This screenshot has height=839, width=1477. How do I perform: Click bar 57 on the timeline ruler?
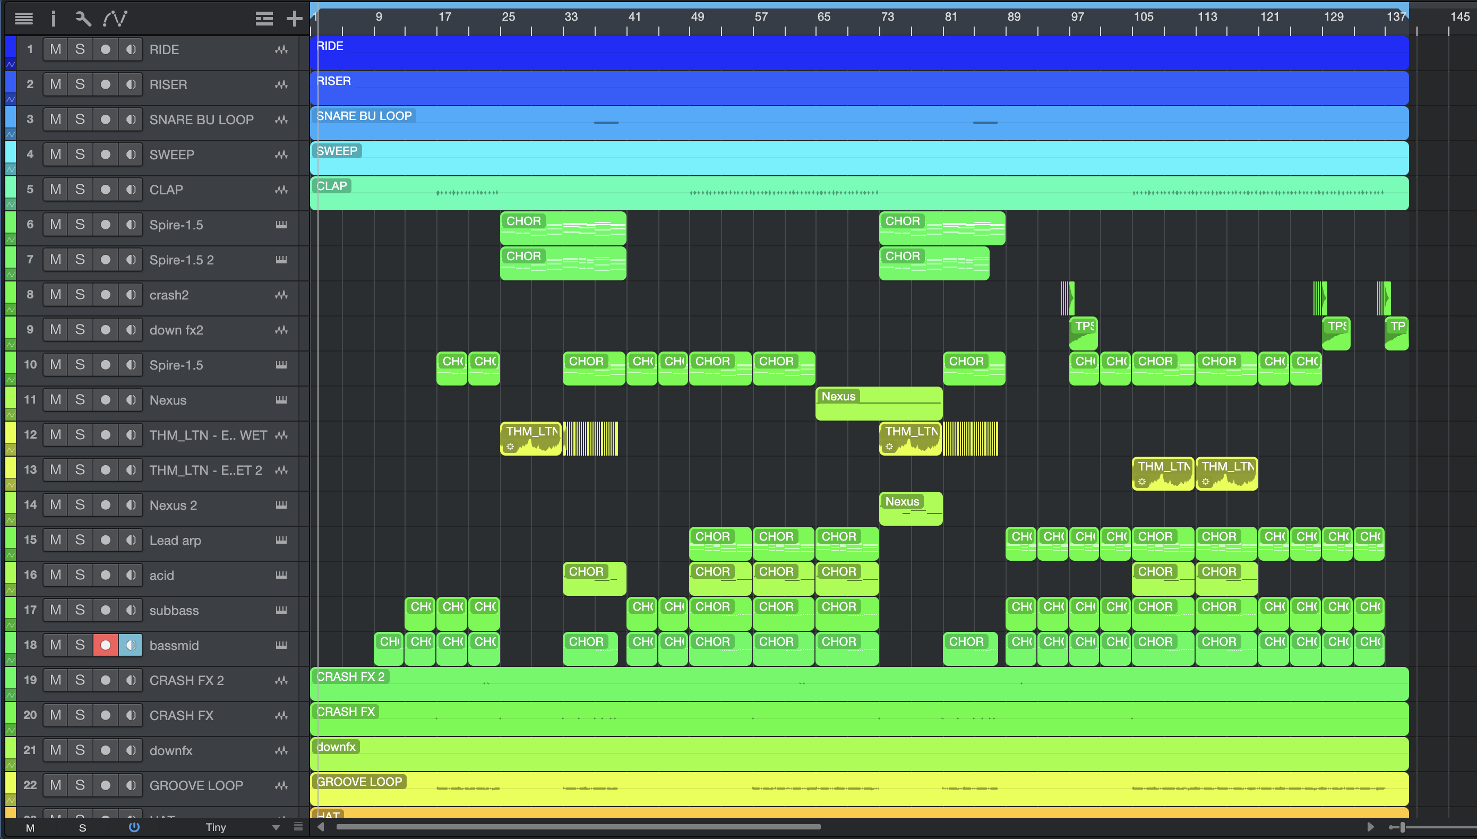click(x=760, y=16)
